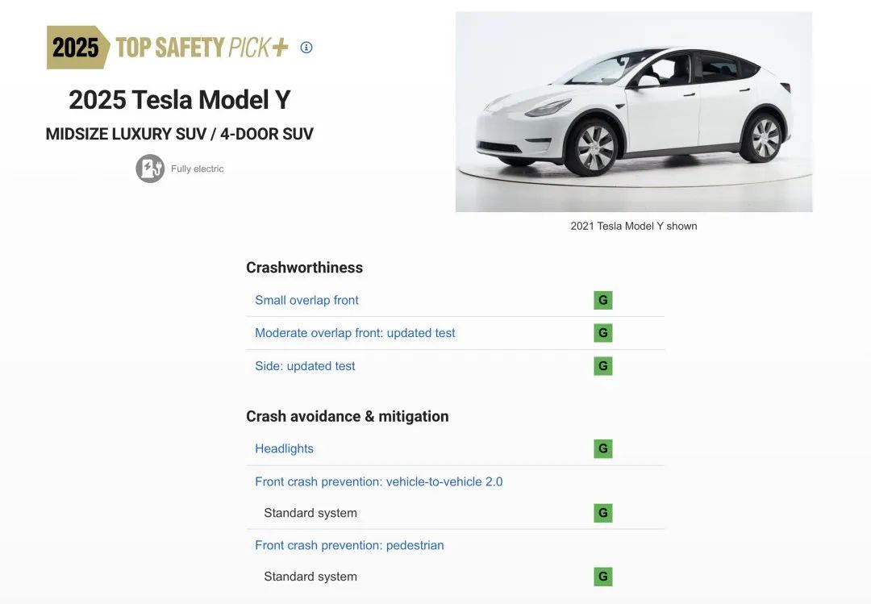Click the G rating for Small overlap front
Image resolution: width=871 pixels, height=604 pixels.
[x=602, y=301]
